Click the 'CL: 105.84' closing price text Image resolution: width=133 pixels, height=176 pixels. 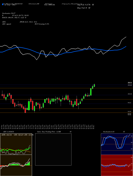[x=49, y=5]
